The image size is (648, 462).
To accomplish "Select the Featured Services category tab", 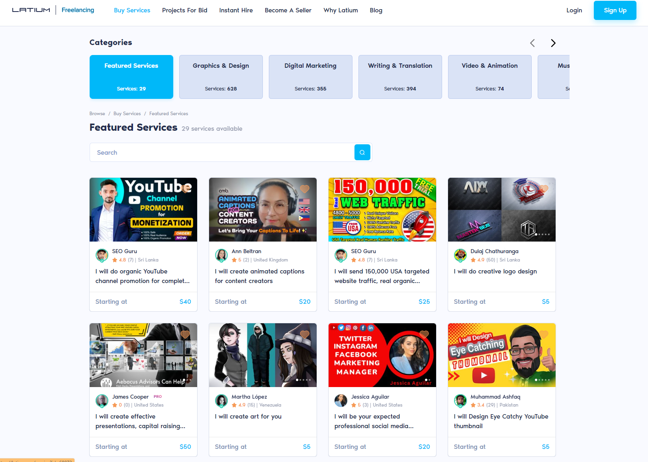I will coord(131,77).
